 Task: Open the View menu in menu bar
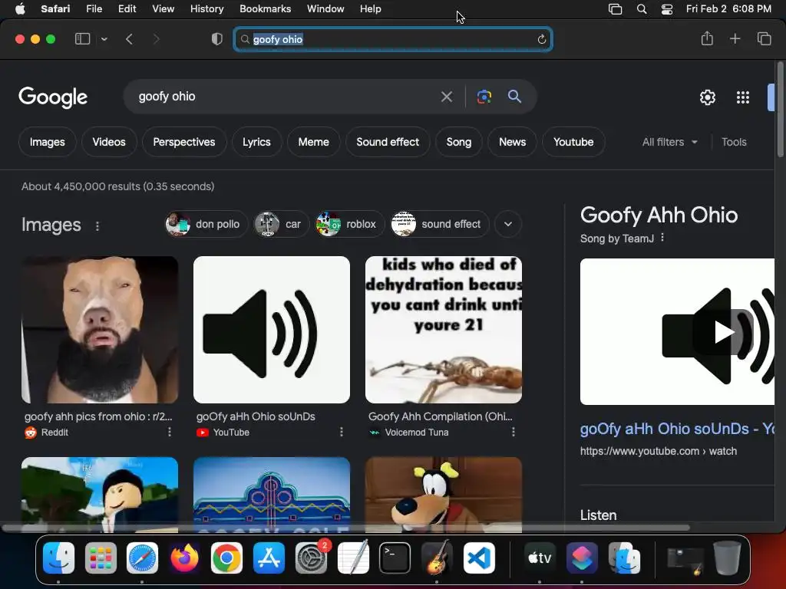[163, 9]
